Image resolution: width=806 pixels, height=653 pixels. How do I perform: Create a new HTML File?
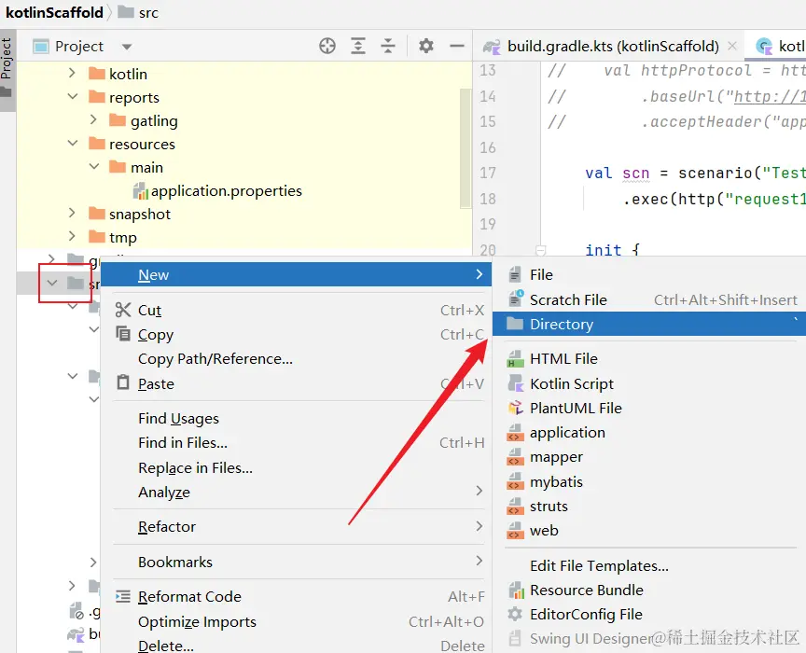pyautogui.click(x=649, y=358)
